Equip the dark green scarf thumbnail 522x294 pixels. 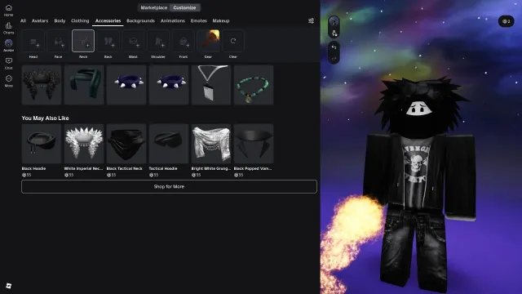point(84,85)
